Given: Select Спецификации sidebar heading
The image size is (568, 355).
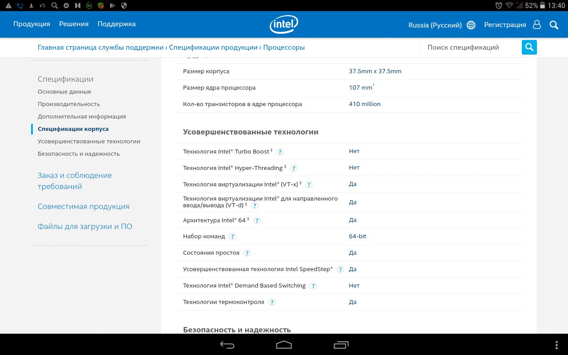Looking at the screenshot, I should [66, 79].
